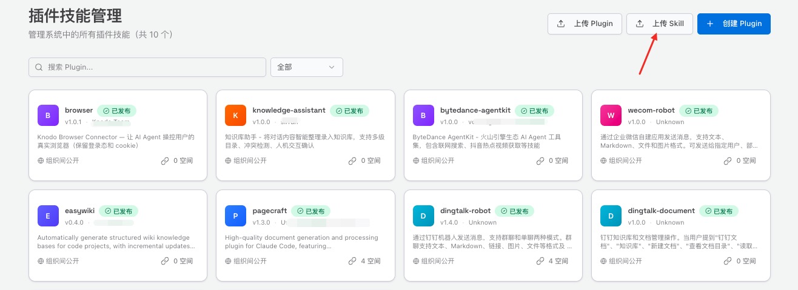Click the purple B icon of browser
The width and height of the screenshot is (798, 290).
pyautogui.click(x=48, y=115)
